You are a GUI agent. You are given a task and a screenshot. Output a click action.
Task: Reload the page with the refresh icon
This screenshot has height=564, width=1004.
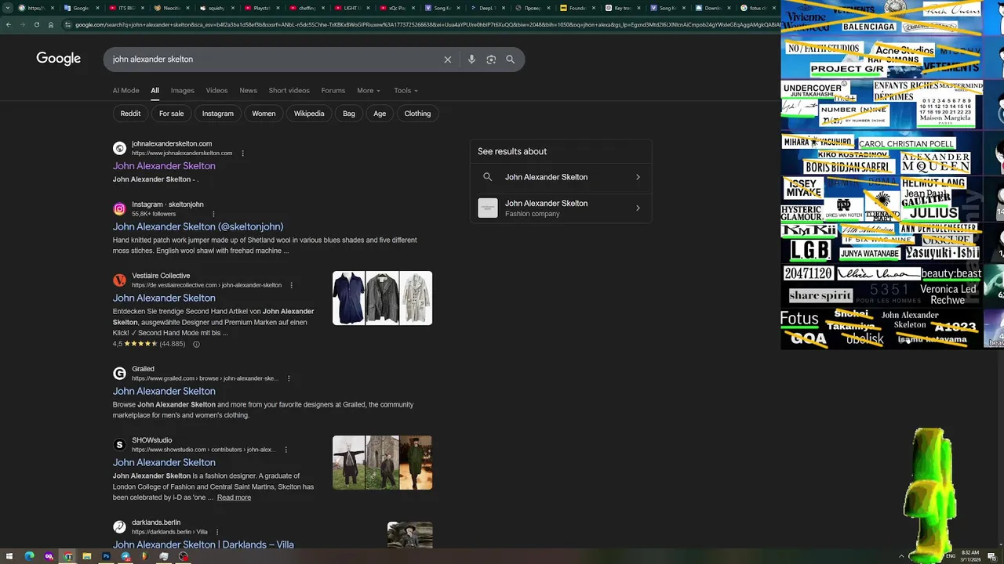tap(36, 24)
